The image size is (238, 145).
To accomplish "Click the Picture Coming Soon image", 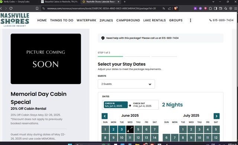I will pyautogui.click(x=46, y=59).
